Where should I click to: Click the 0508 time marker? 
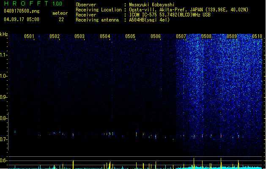point(206,36)
